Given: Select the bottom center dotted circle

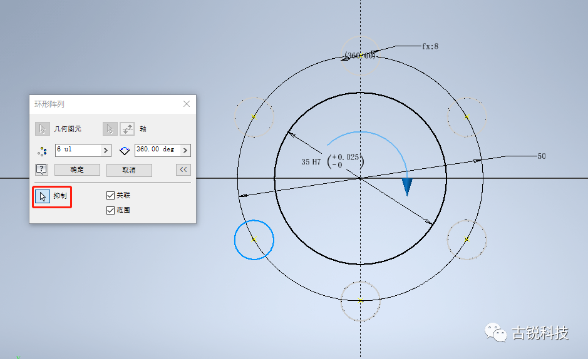Looking at the screenshot, I should [360, 301].
